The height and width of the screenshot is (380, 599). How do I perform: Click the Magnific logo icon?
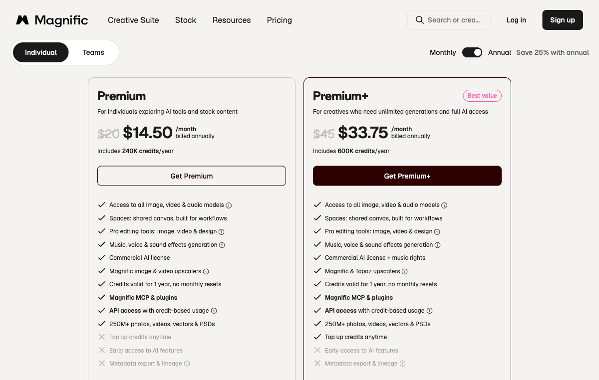pos(22,20)
